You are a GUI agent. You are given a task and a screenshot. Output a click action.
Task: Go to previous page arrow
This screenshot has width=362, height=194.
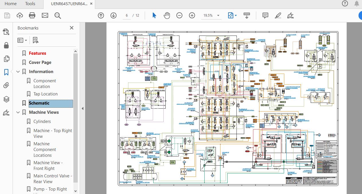[x=101, y=15]
